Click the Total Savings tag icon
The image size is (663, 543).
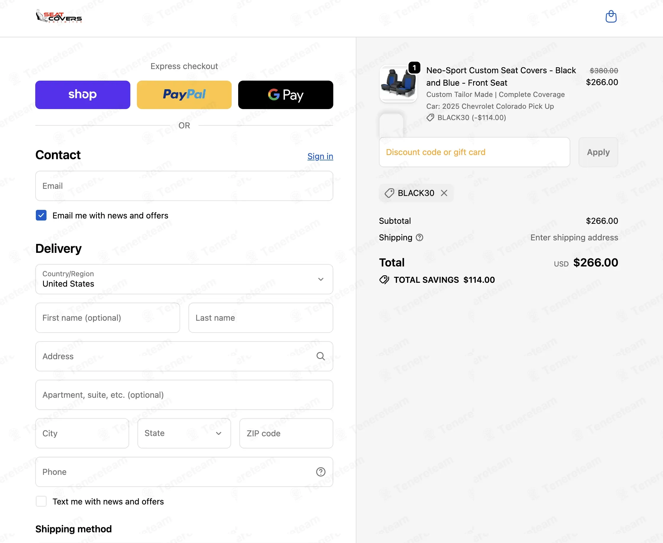point(384,280)
